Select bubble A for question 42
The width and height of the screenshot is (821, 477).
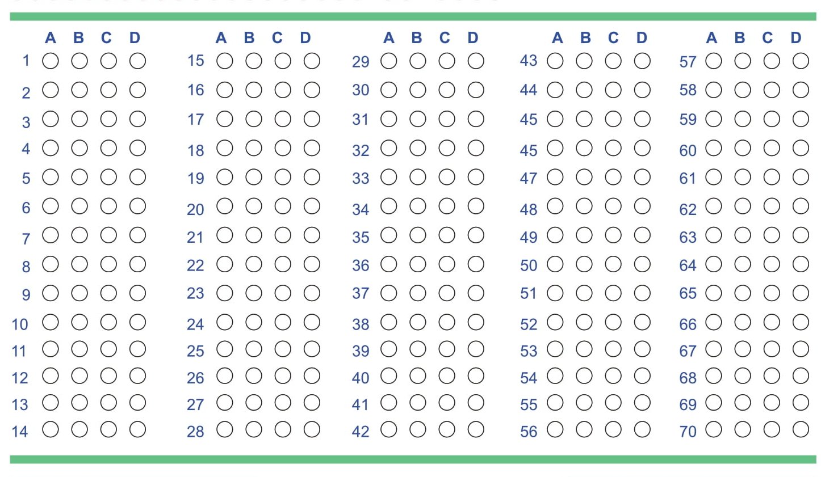point(389,429)
